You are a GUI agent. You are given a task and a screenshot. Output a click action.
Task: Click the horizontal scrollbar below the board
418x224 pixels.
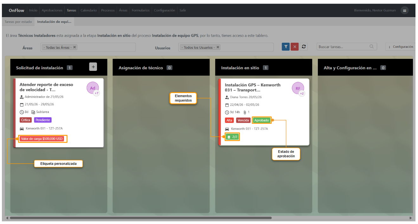click(x=141, y=218)
